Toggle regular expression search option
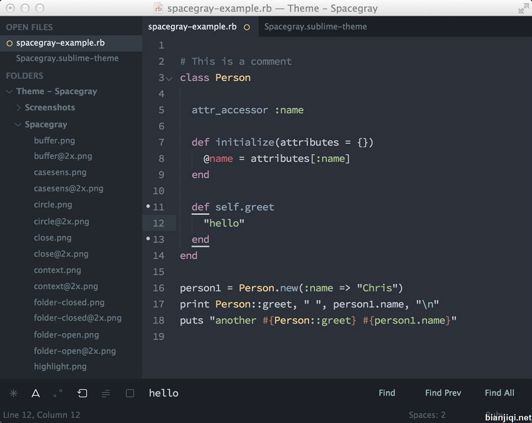 (14, 393)
